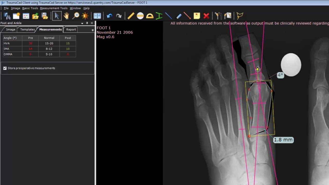Image resolution: width=329 pixels, height=185 pixels.
Task: Click the open folder icon
Action: tap(35, 16)
